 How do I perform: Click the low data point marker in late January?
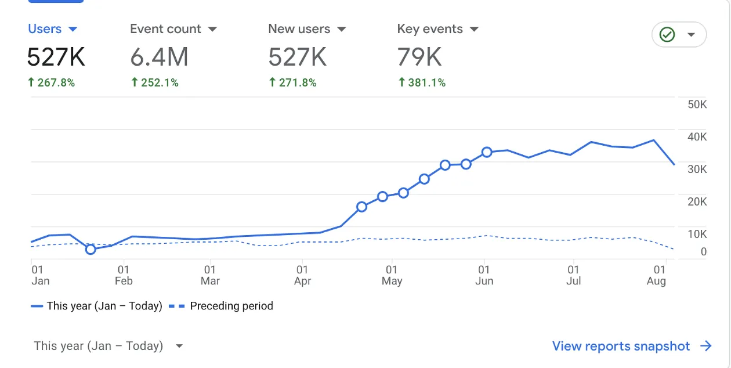click(91, 250)
